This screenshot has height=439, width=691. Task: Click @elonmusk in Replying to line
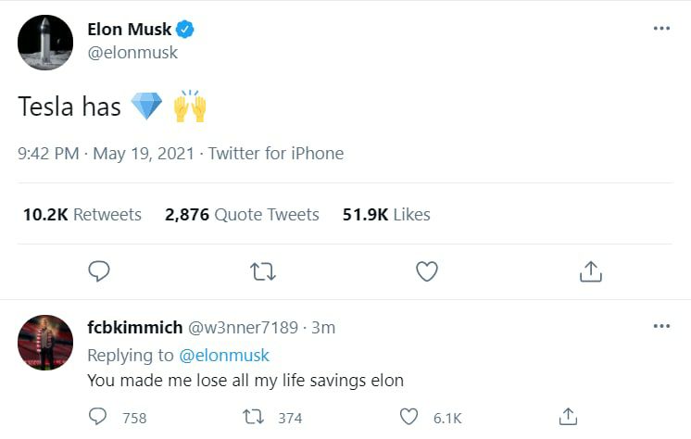coord(223,355)
